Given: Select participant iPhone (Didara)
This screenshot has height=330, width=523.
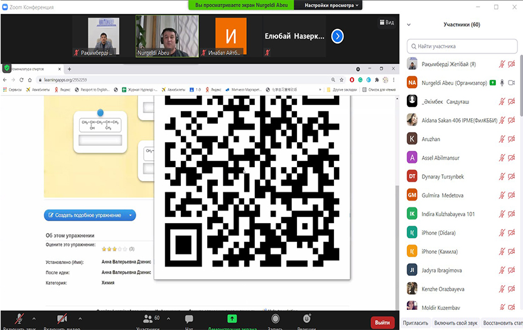Looking at the screenshot, I should pyautogui.click(x=461, y=233).
